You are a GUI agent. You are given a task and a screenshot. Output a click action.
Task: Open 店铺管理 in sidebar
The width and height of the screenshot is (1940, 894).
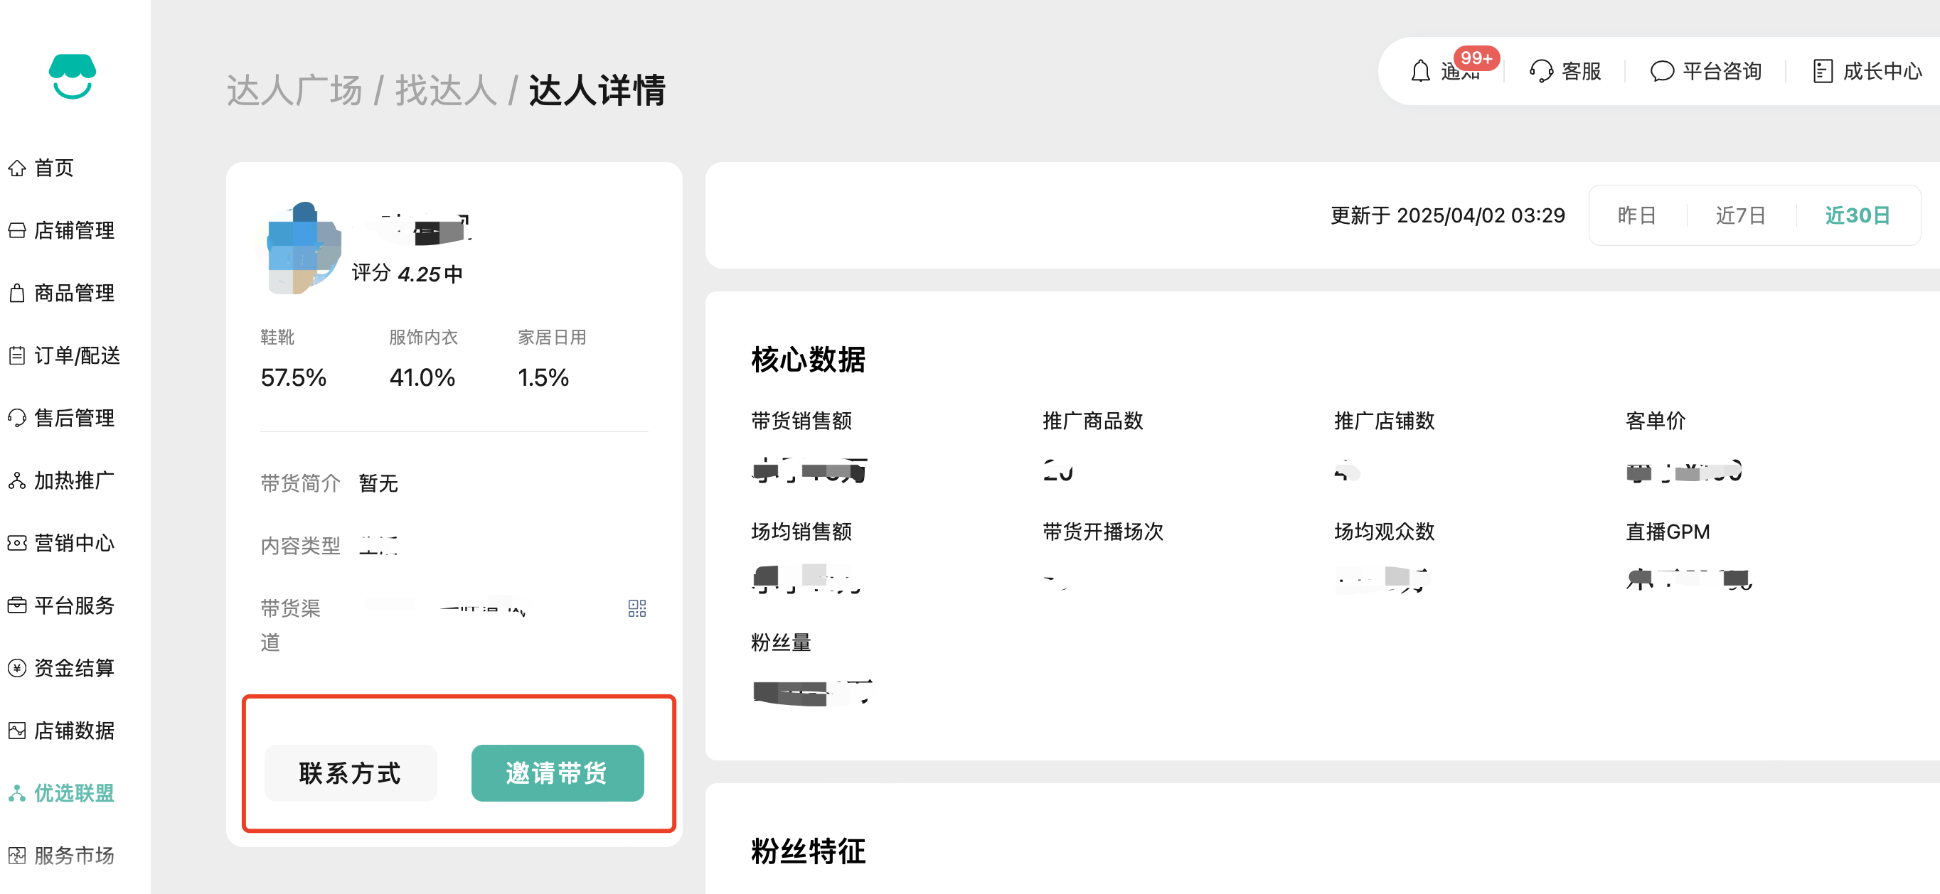point(74,231)
